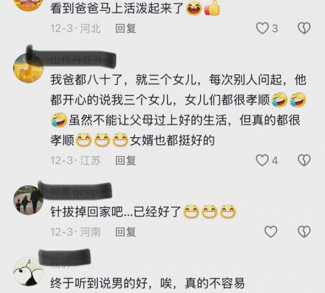Tap the username above the three daughters comment
This screenshot has width=325, height=293.
point(77,60)
